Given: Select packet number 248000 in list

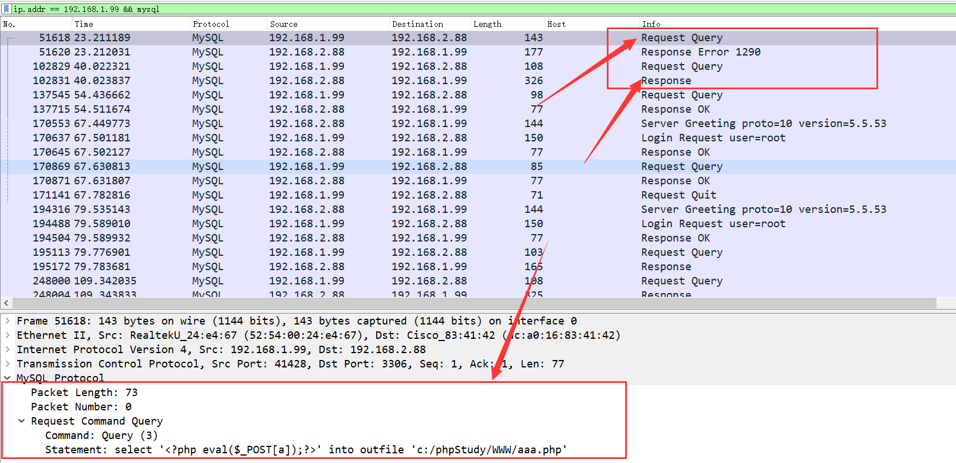Looking at the screenshot, I should click(x=478, y=281).
